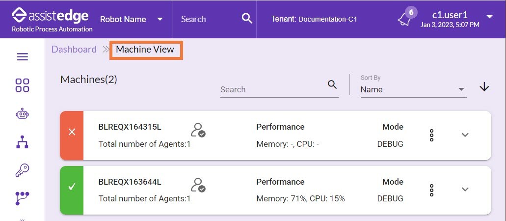Expand the BLREQX164315L machine row
506x221 pixels.
tap(465, 135)
